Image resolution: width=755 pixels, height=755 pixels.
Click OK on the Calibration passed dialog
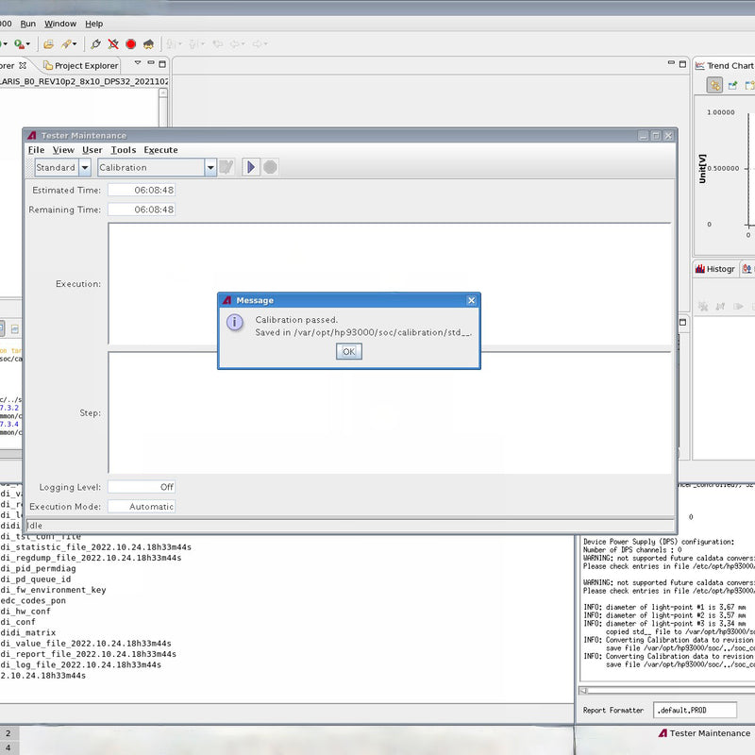coord(348,351)
